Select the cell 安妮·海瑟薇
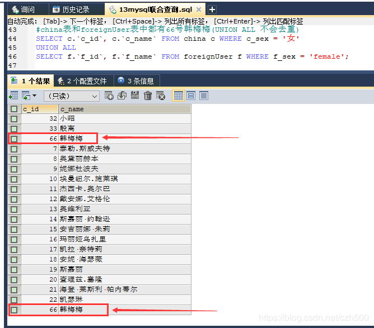Viewport: 374px width, 328px height. [125, 259]
